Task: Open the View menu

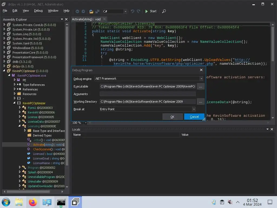Action: [26, 11]
